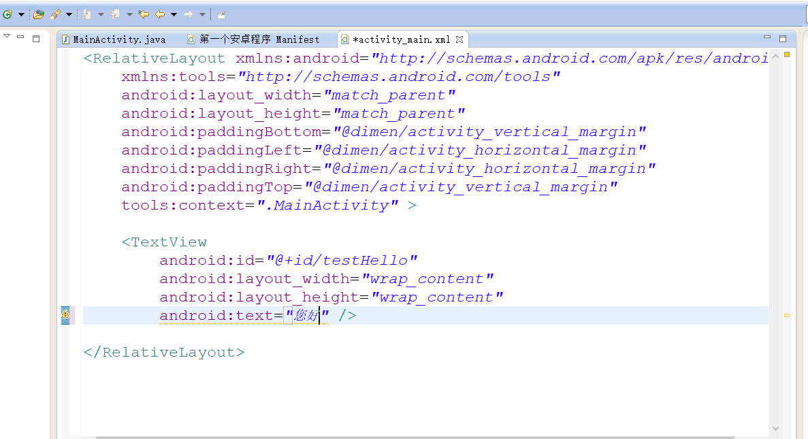The width and height of the screenshot is (808, 439).
Task: Click the <RelativeLayout opening tag text
Action: click(154, 59)
